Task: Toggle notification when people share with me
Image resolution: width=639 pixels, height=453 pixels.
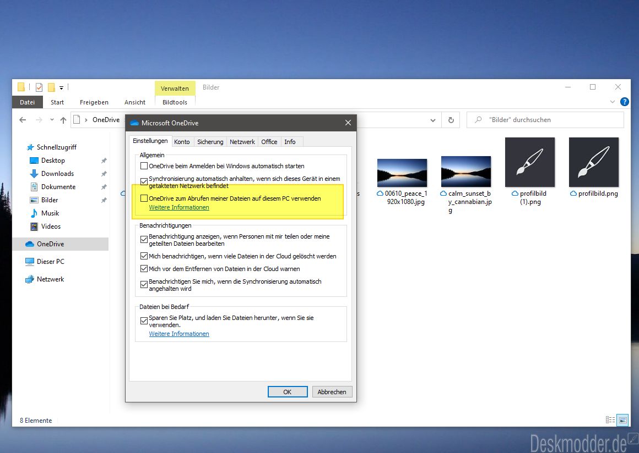Action: pos(144,240)
